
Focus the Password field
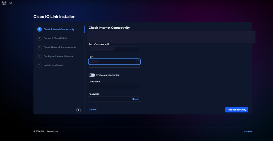(115, 99)
